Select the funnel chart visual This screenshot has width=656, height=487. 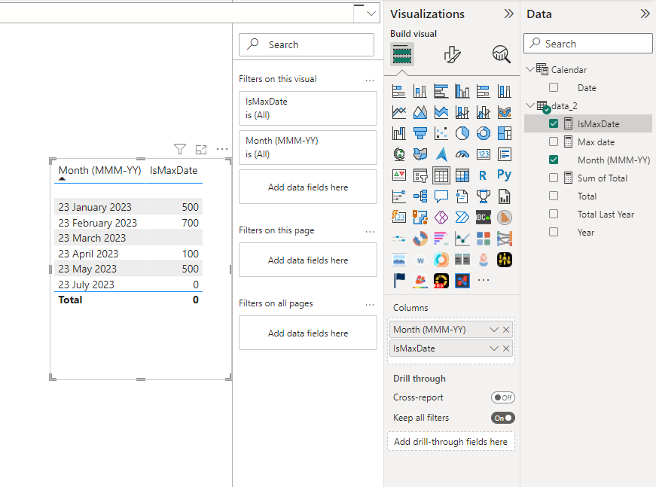420,133
